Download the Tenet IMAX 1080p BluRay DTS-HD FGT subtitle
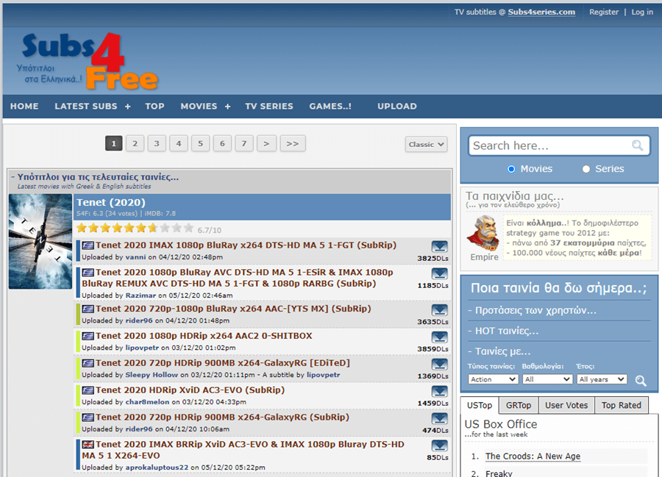 pyautogui.click(x=440, y=246)
